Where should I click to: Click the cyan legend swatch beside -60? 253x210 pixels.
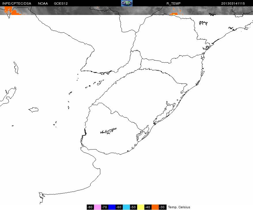coord(126,207)
